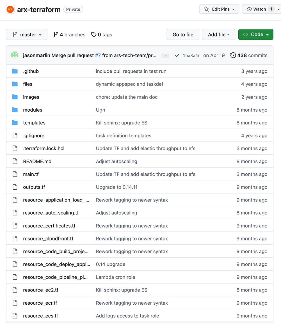Image resolution: width=281 pixels, height=324 pixels.
Task: Expand the Add file dropdown
Action: point(219,35)
